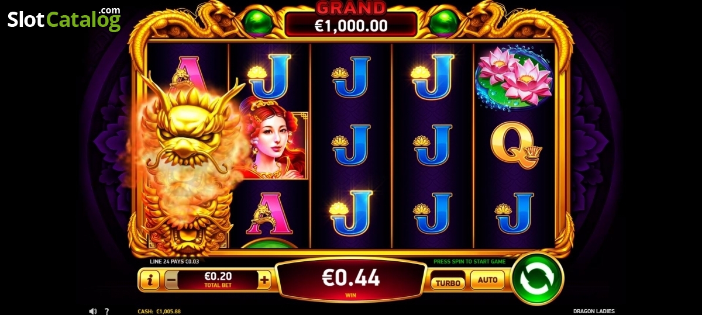Increase total bet with plus button
This screenshot has height=315, width=702.
point(264,280)
